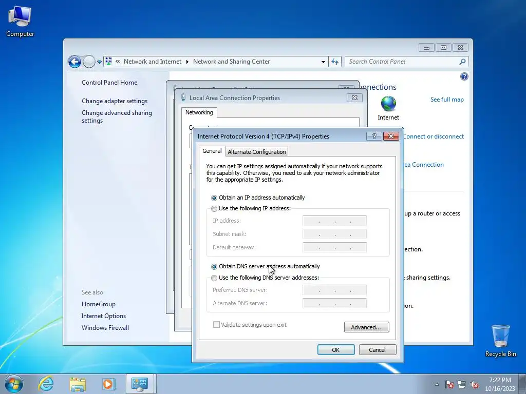Image resolution: width=526 pixels, height=394 pixels.
Task: Close the IPv4 Properties dialog
Action: 391,136
